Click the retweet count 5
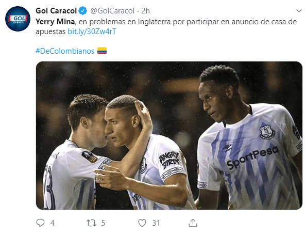306x235 pixels. (103, 223)
